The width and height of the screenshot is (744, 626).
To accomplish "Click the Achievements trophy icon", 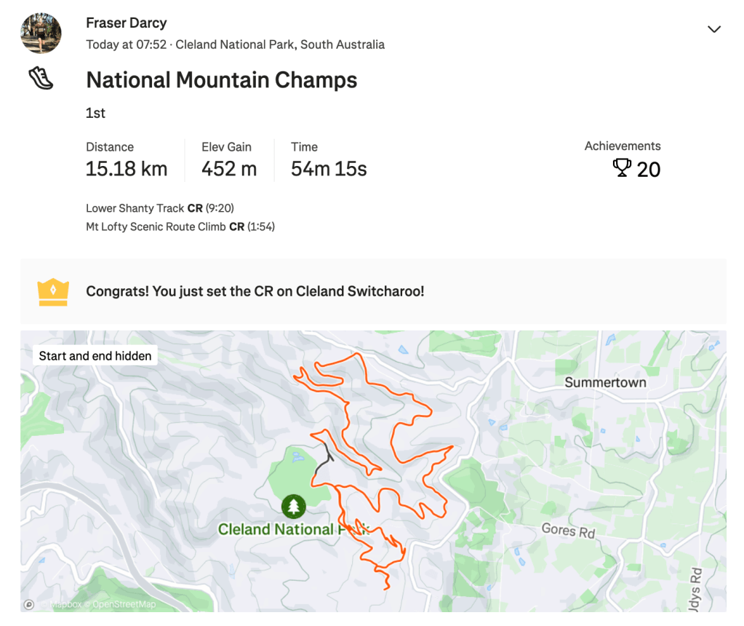I will click(x=622, y=169).
